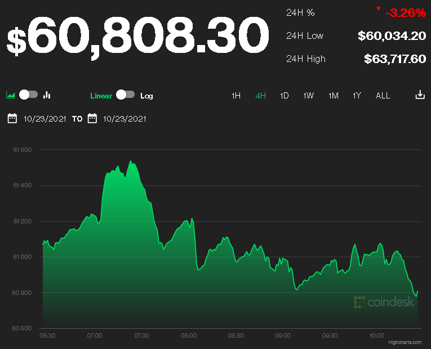Click the 07:30 x-axis label
Image resolution: width=431 pixels, height=349 pixels.
(x=141, y=335)
